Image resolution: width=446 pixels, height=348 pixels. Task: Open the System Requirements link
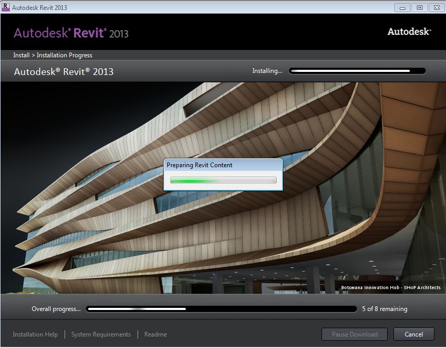[x=101, y=334]
